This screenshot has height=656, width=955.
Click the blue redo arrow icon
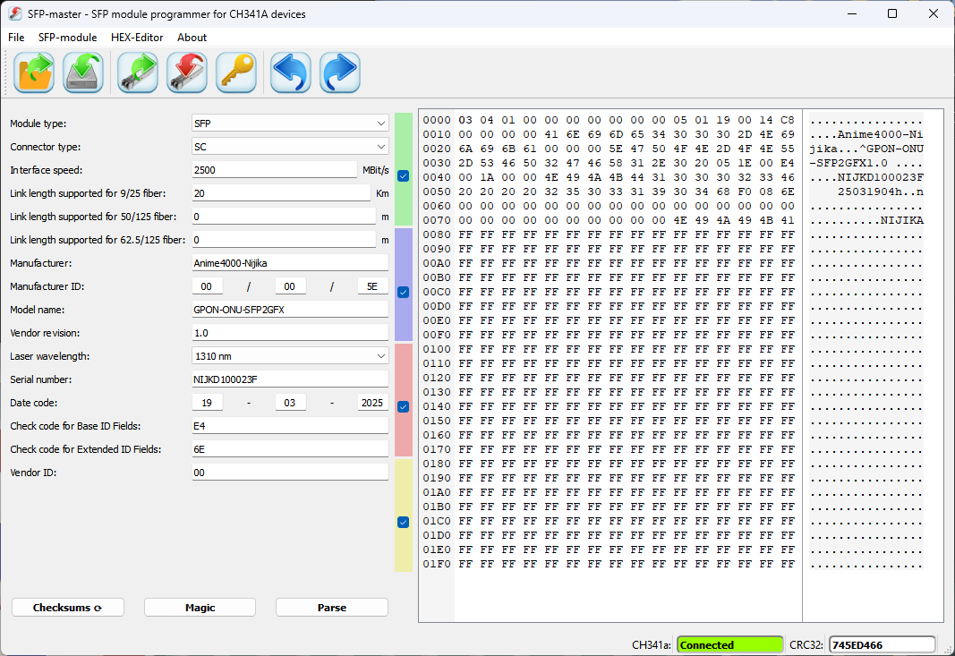340,72
